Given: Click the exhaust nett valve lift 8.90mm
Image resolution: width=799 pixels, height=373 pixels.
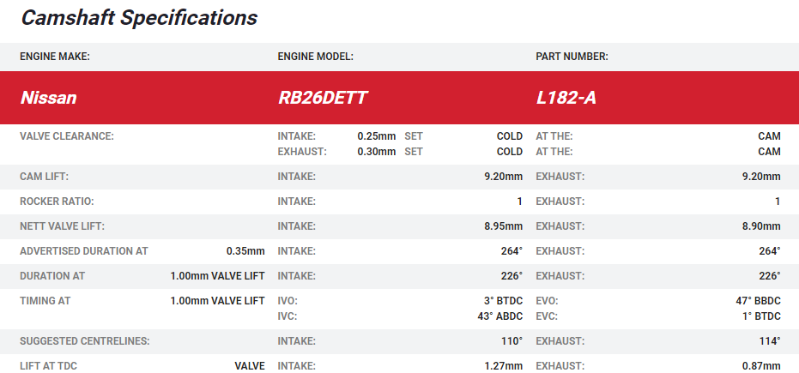Looking at the screenshot, I should pos(761,226).
